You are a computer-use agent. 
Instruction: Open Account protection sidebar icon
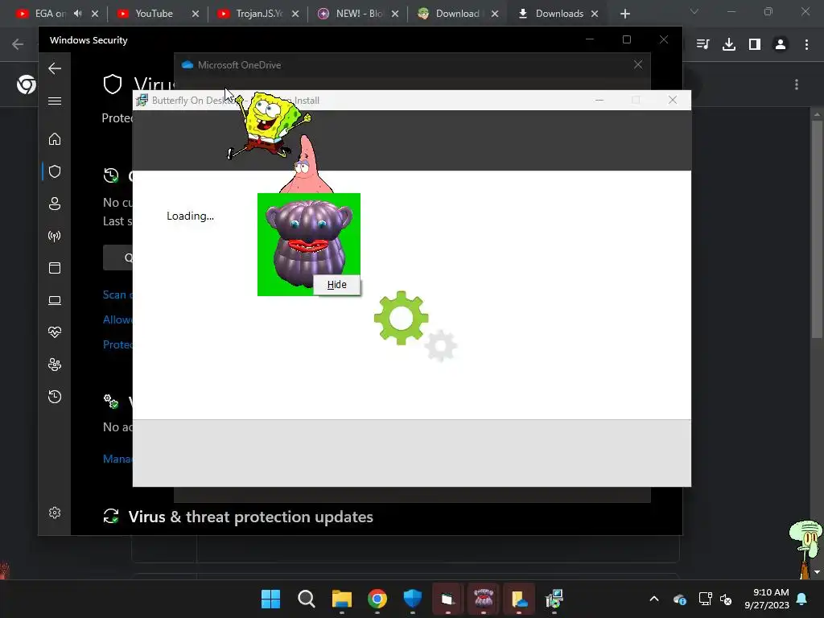(55, 204)
